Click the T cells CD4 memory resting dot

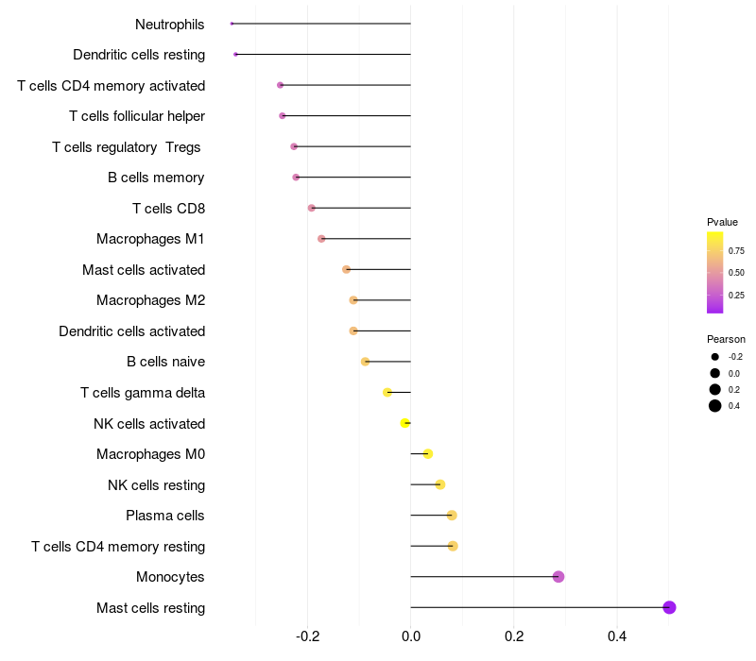[x=453, y=546]
